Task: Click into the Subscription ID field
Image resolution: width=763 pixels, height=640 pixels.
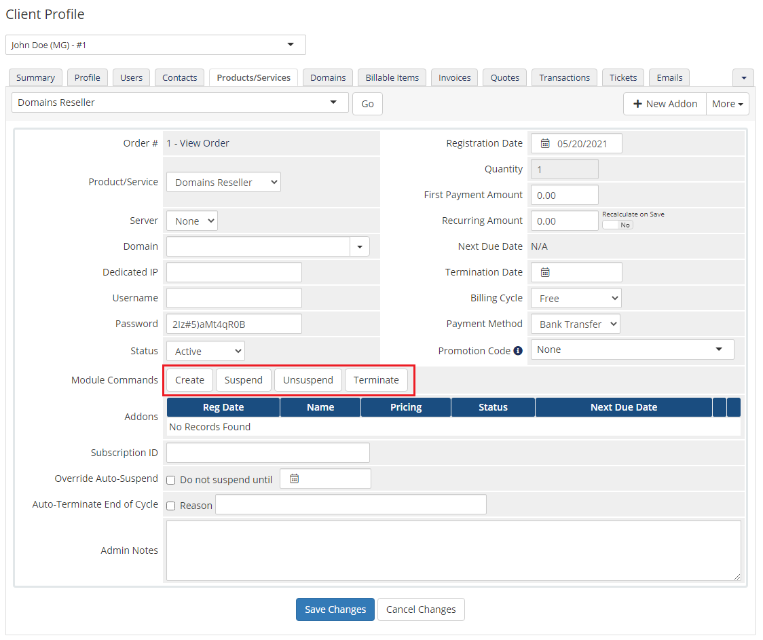Action: (x=268, y=453)
